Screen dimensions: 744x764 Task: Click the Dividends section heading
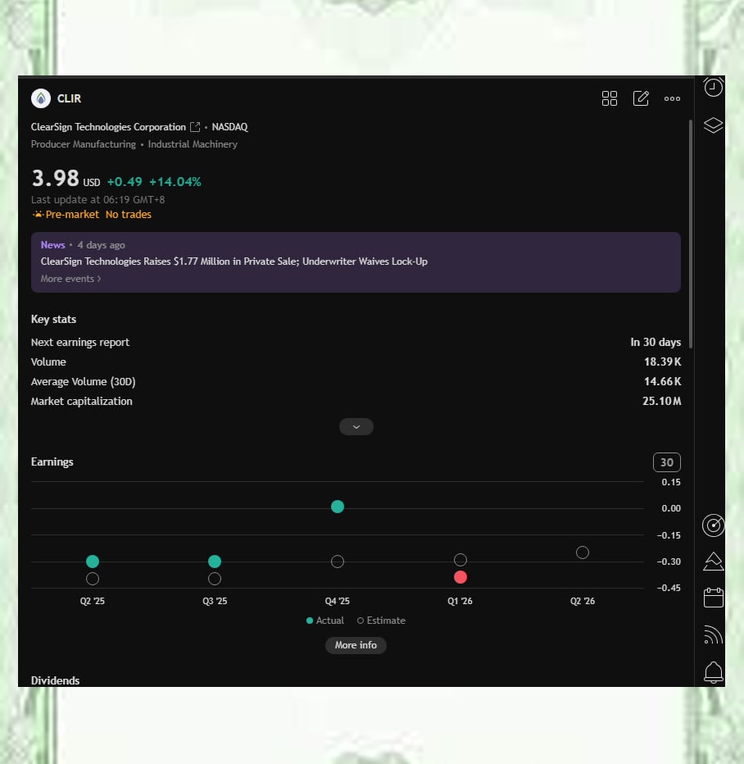[55, 680]
